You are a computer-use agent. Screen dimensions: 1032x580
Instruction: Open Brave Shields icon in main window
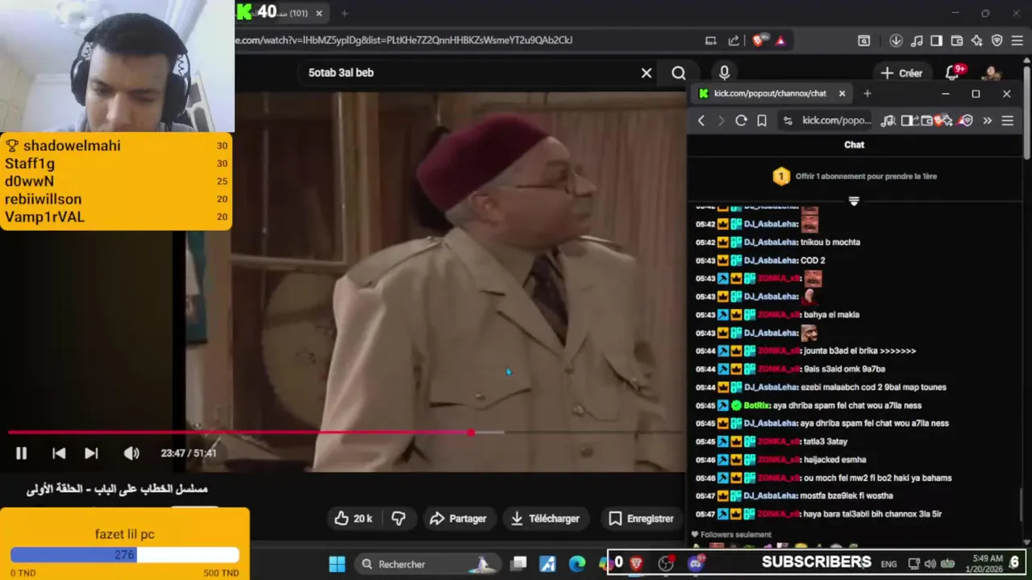click(x=758, y=40)
